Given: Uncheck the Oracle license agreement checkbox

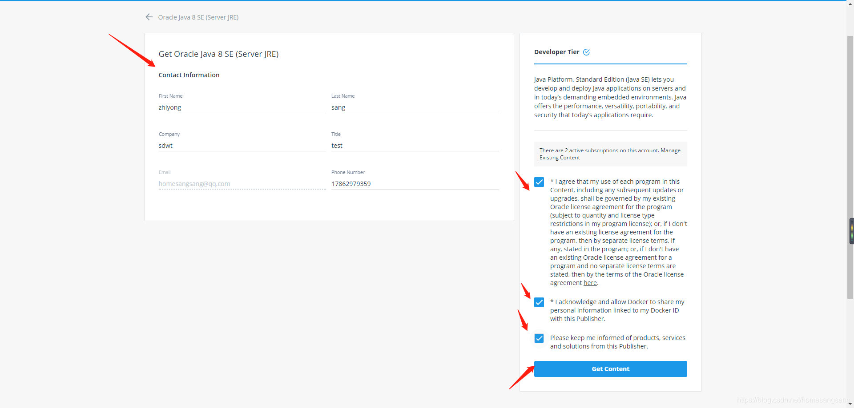Looking at the screenshot, I should 539,182.
